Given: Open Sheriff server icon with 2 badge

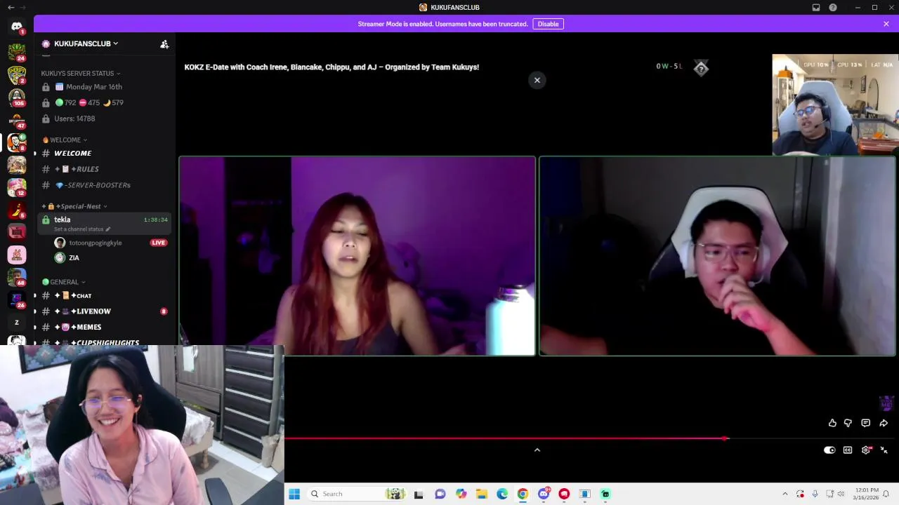Looking at the screenshot, I should [x=17, y=74].
